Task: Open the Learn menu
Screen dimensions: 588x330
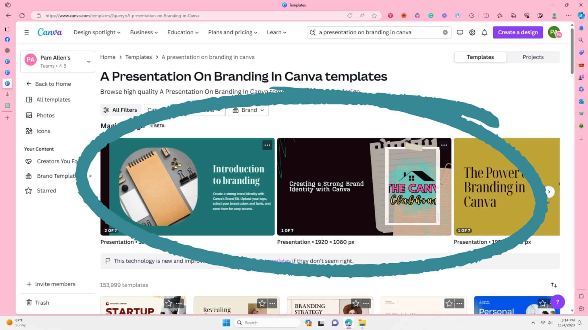Action: (x=276, y=32)
